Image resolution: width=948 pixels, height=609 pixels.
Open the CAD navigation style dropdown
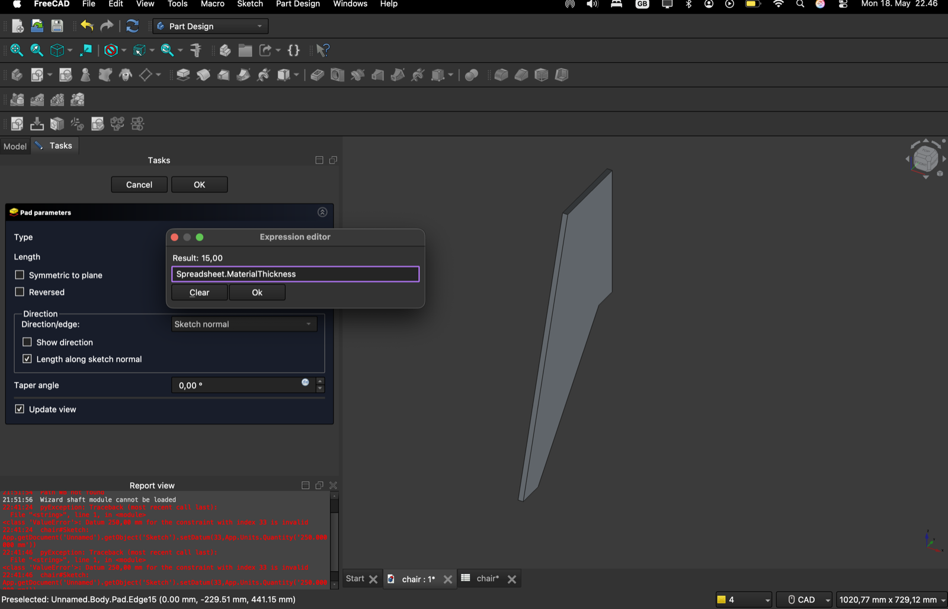coord(805,600)
